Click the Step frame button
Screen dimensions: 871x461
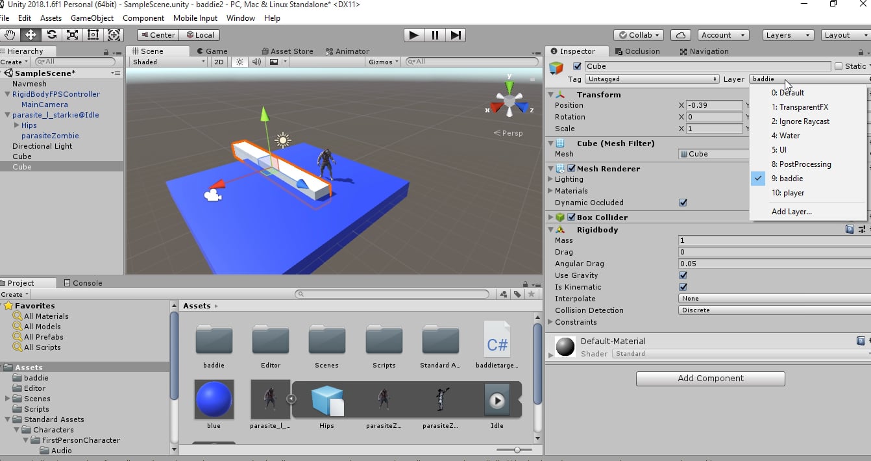pyautogui.click(x=456, y=35)
